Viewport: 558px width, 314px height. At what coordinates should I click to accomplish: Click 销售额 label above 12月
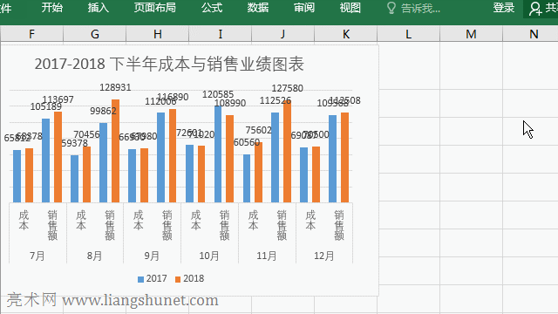click(339, 225)
